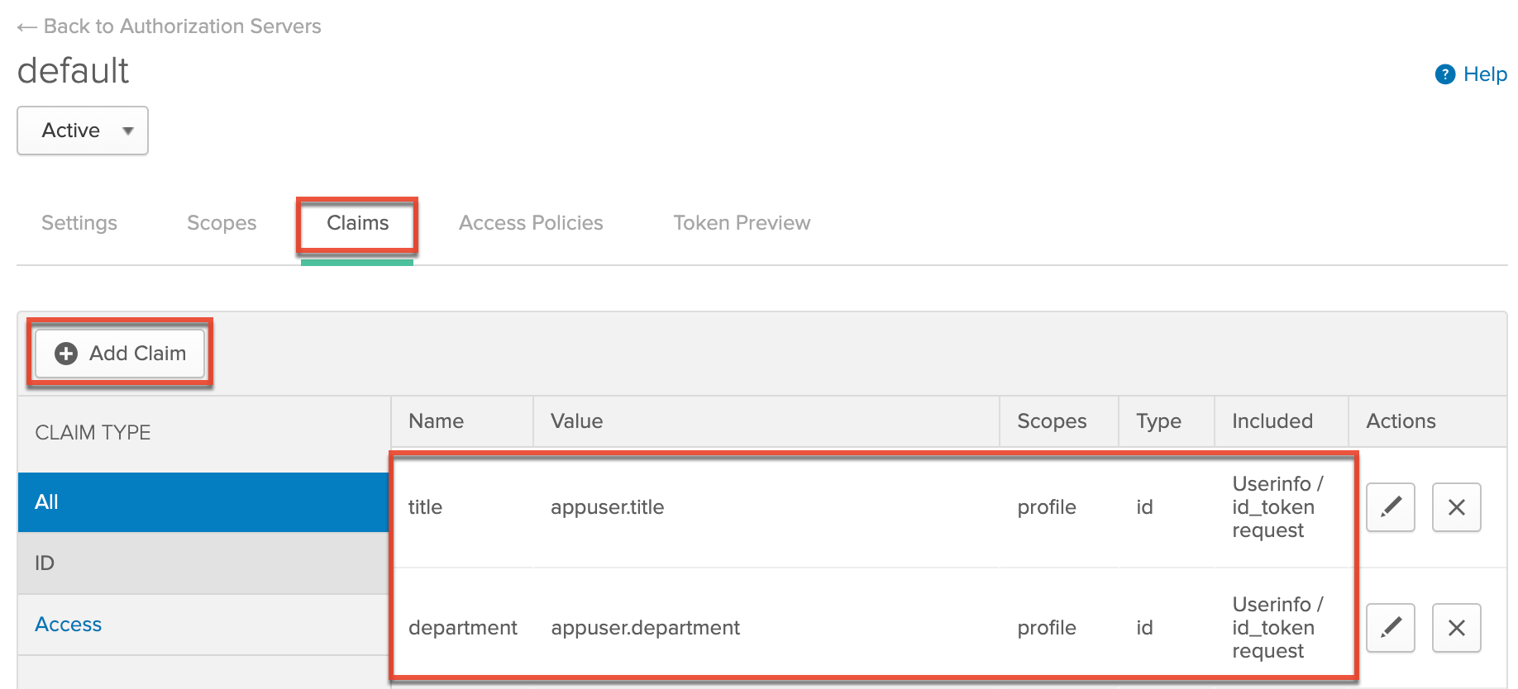The height and width of the screenshot is (689, 1518).
Task: Open the Active status dropdown
Action: click(x=83, y=131)
